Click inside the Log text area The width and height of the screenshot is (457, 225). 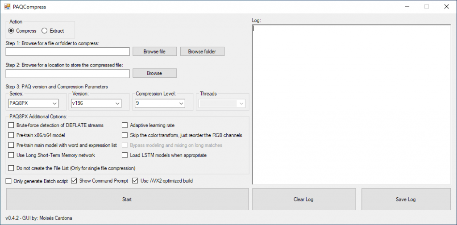click(x=352, y=104)
